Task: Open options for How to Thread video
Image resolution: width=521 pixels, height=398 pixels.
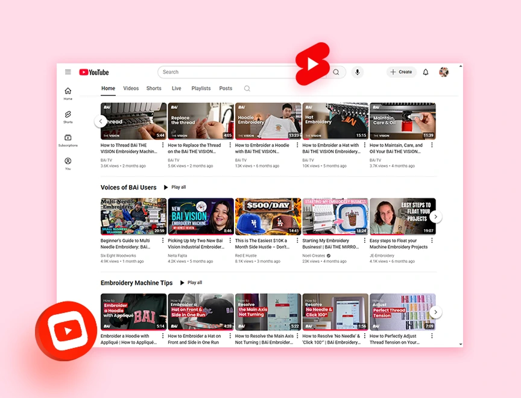Action: coord(163,145)
